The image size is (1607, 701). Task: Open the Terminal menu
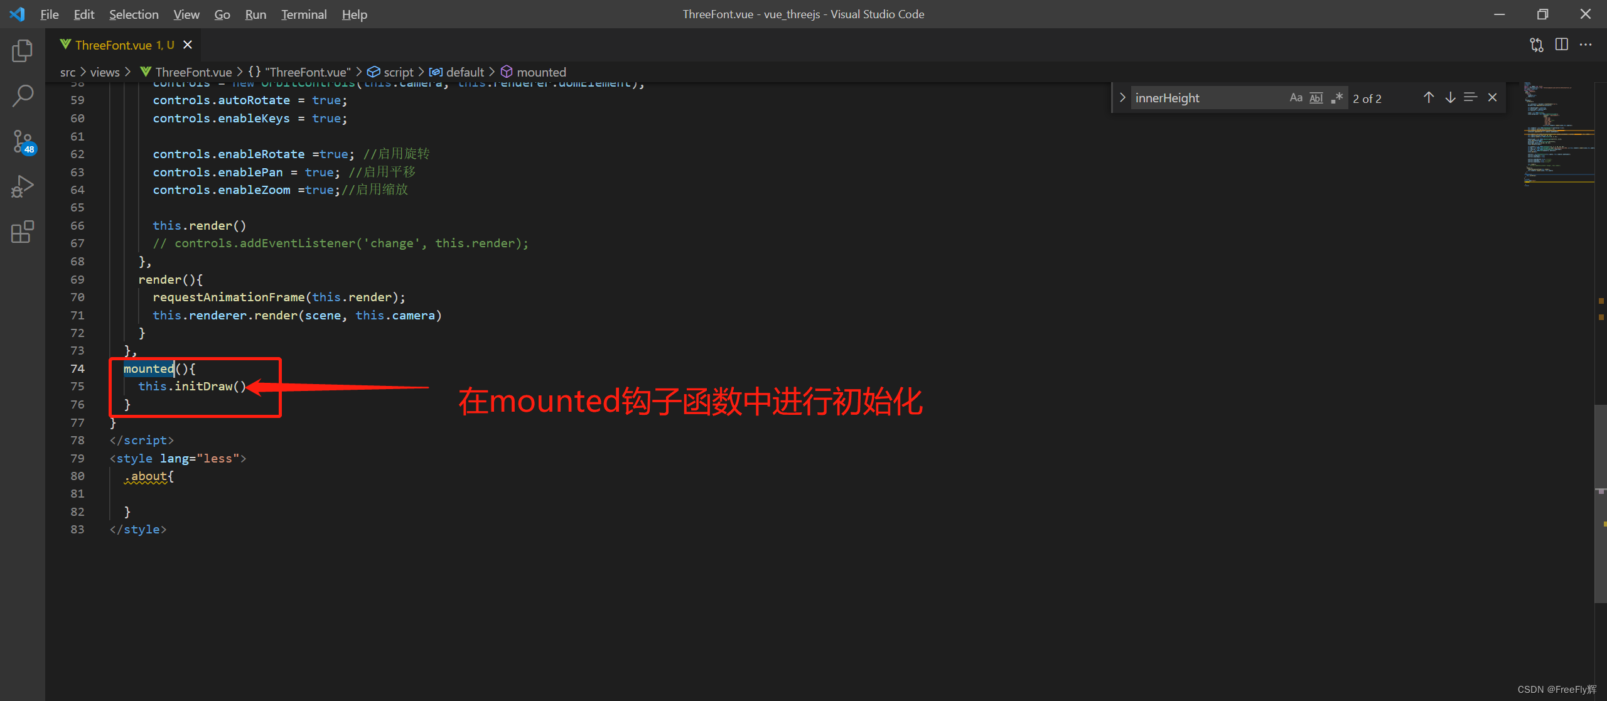[x=304, y=14]
